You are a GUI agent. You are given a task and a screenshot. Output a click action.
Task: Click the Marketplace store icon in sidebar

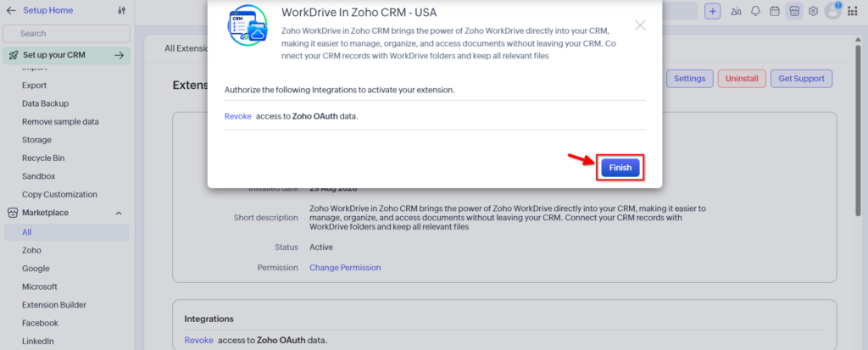coord(12,213)
